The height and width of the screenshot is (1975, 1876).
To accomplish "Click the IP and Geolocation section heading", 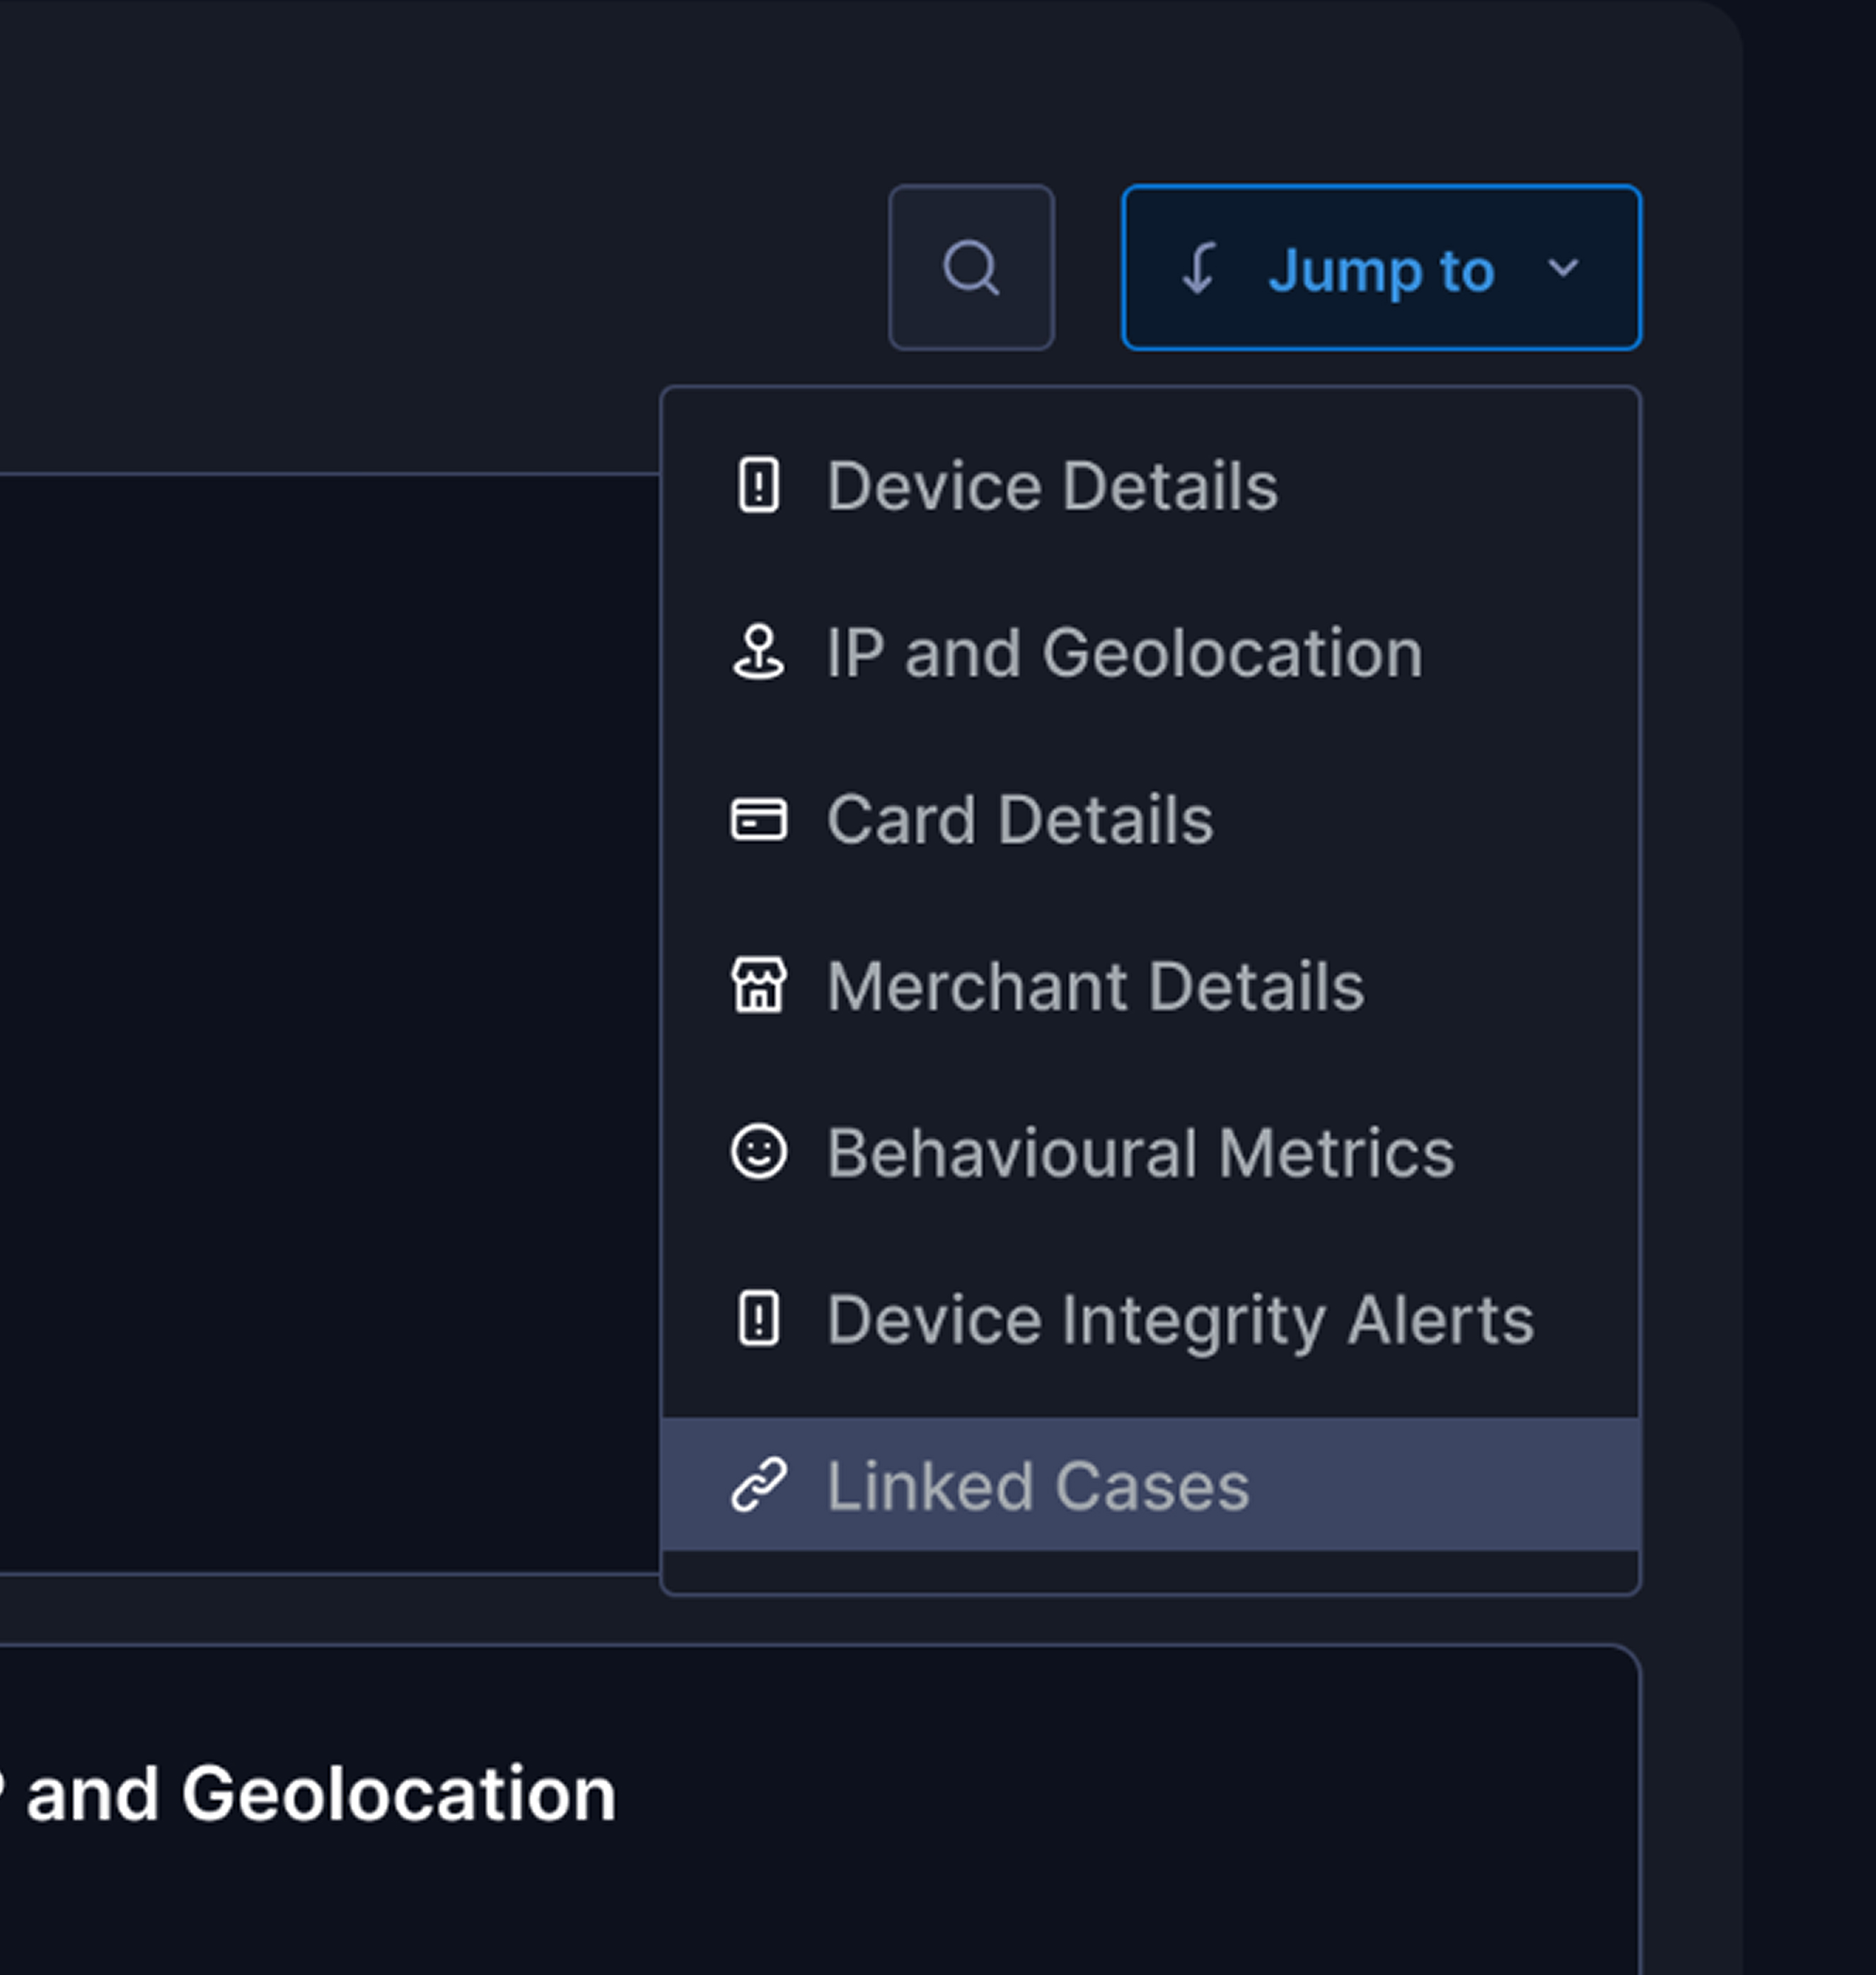I will [310, 1794].
